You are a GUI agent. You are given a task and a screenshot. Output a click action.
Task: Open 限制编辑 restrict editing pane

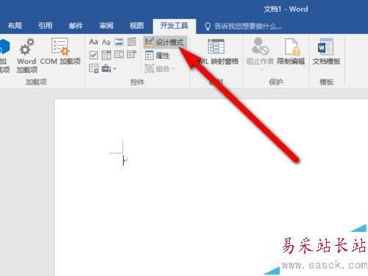coord(291,52)
